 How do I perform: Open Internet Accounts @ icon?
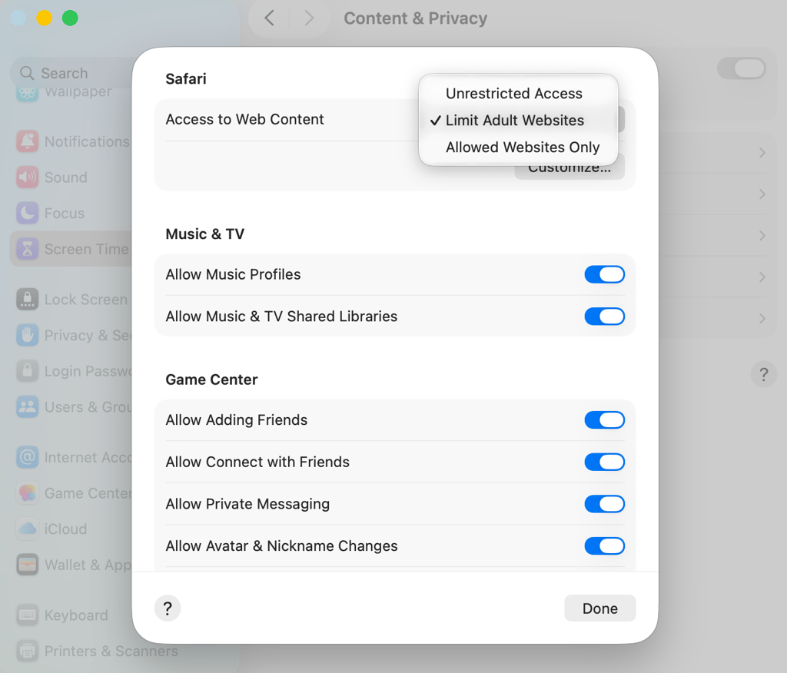27,457
